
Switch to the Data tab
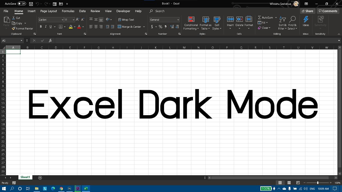pos(82,11)
